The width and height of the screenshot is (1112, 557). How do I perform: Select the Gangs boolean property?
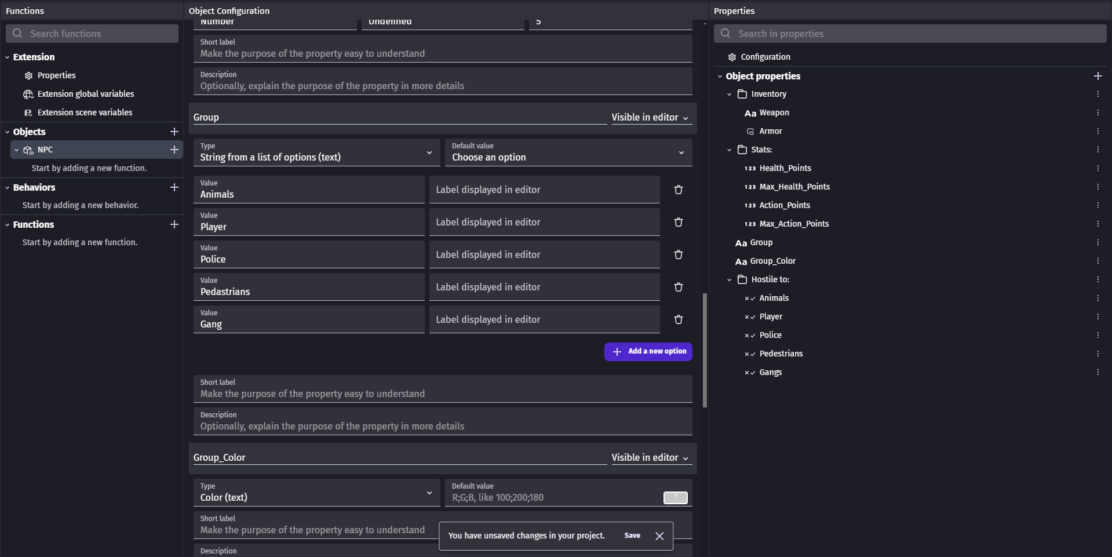(x=770, y=372)
